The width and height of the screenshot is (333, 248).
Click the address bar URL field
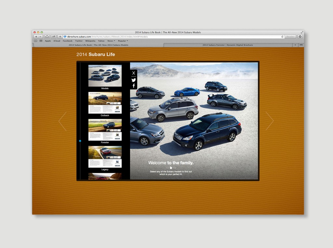coord(174,37)
